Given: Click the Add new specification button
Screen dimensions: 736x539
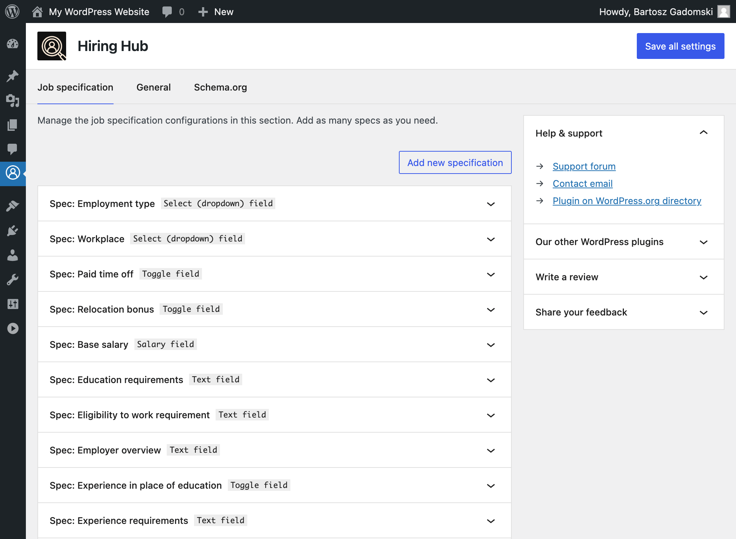Looking at the screenshot, I should (455, 162).
